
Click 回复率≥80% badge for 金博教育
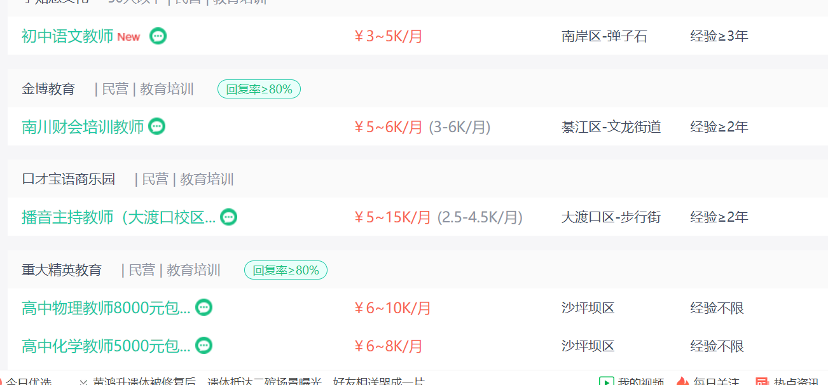pos(259,89)
